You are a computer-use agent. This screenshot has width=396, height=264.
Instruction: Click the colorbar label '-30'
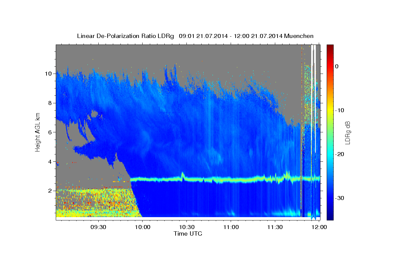[x=340, y=198]
